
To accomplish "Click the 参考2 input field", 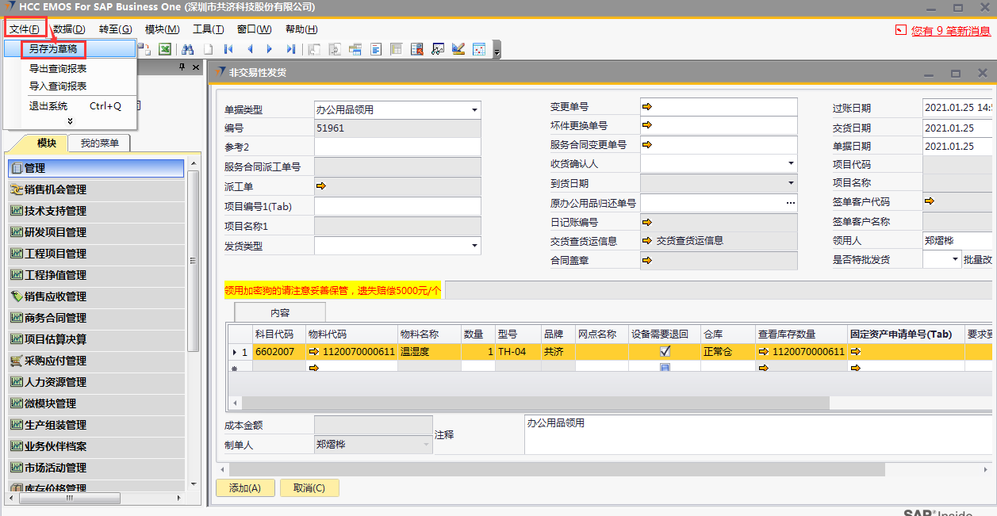I will tap(397, 147).
